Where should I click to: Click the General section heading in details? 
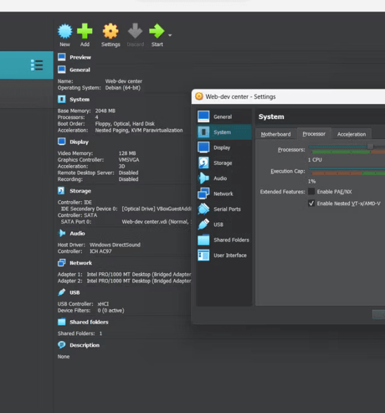click(x=80, y=70)
